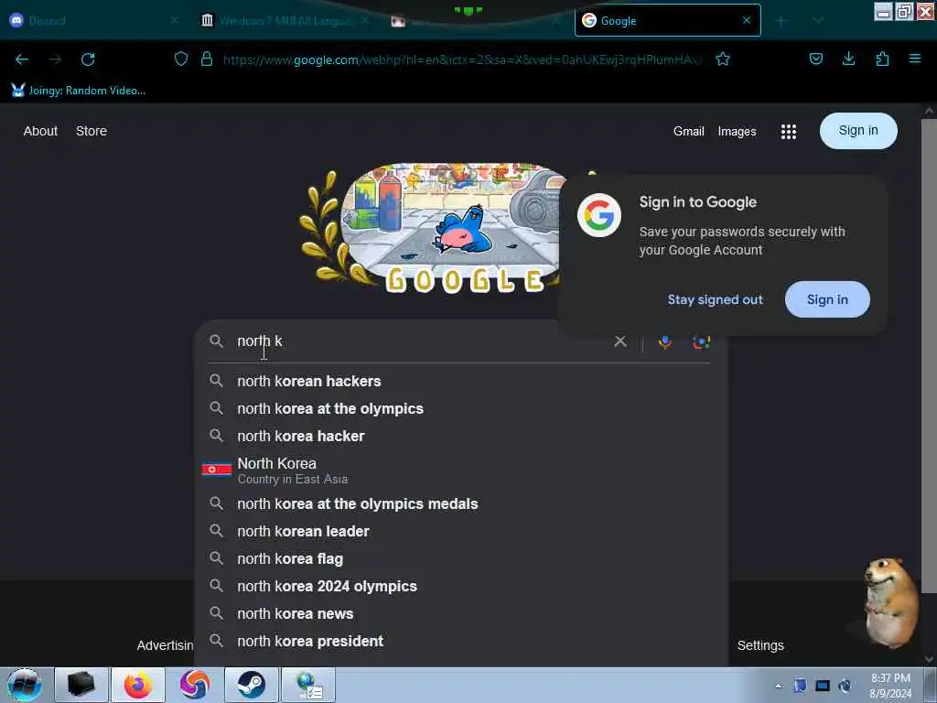Open a new browser tab
The width and height of the screenshot is (937, 703).
coord(781,20)
